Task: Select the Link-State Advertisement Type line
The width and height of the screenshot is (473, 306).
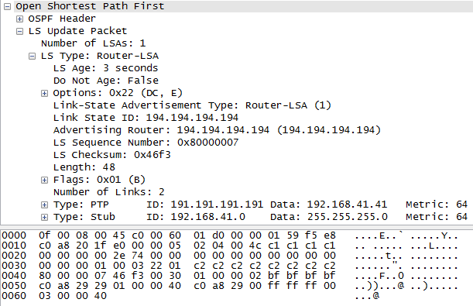Action: tap(192, 105)
